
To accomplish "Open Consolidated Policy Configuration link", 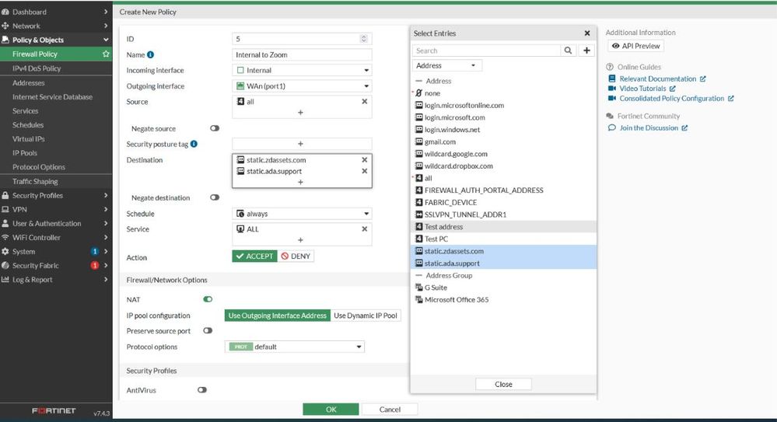I will pyautogui.click(x=672, y=98).
